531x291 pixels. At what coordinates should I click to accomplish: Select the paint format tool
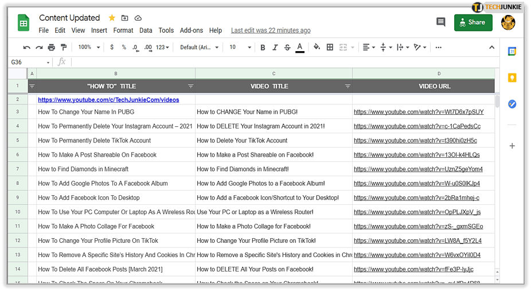pyautogui.click(x=64, y=48)
